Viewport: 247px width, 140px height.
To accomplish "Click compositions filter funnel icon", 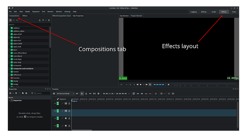I will 43,20.
